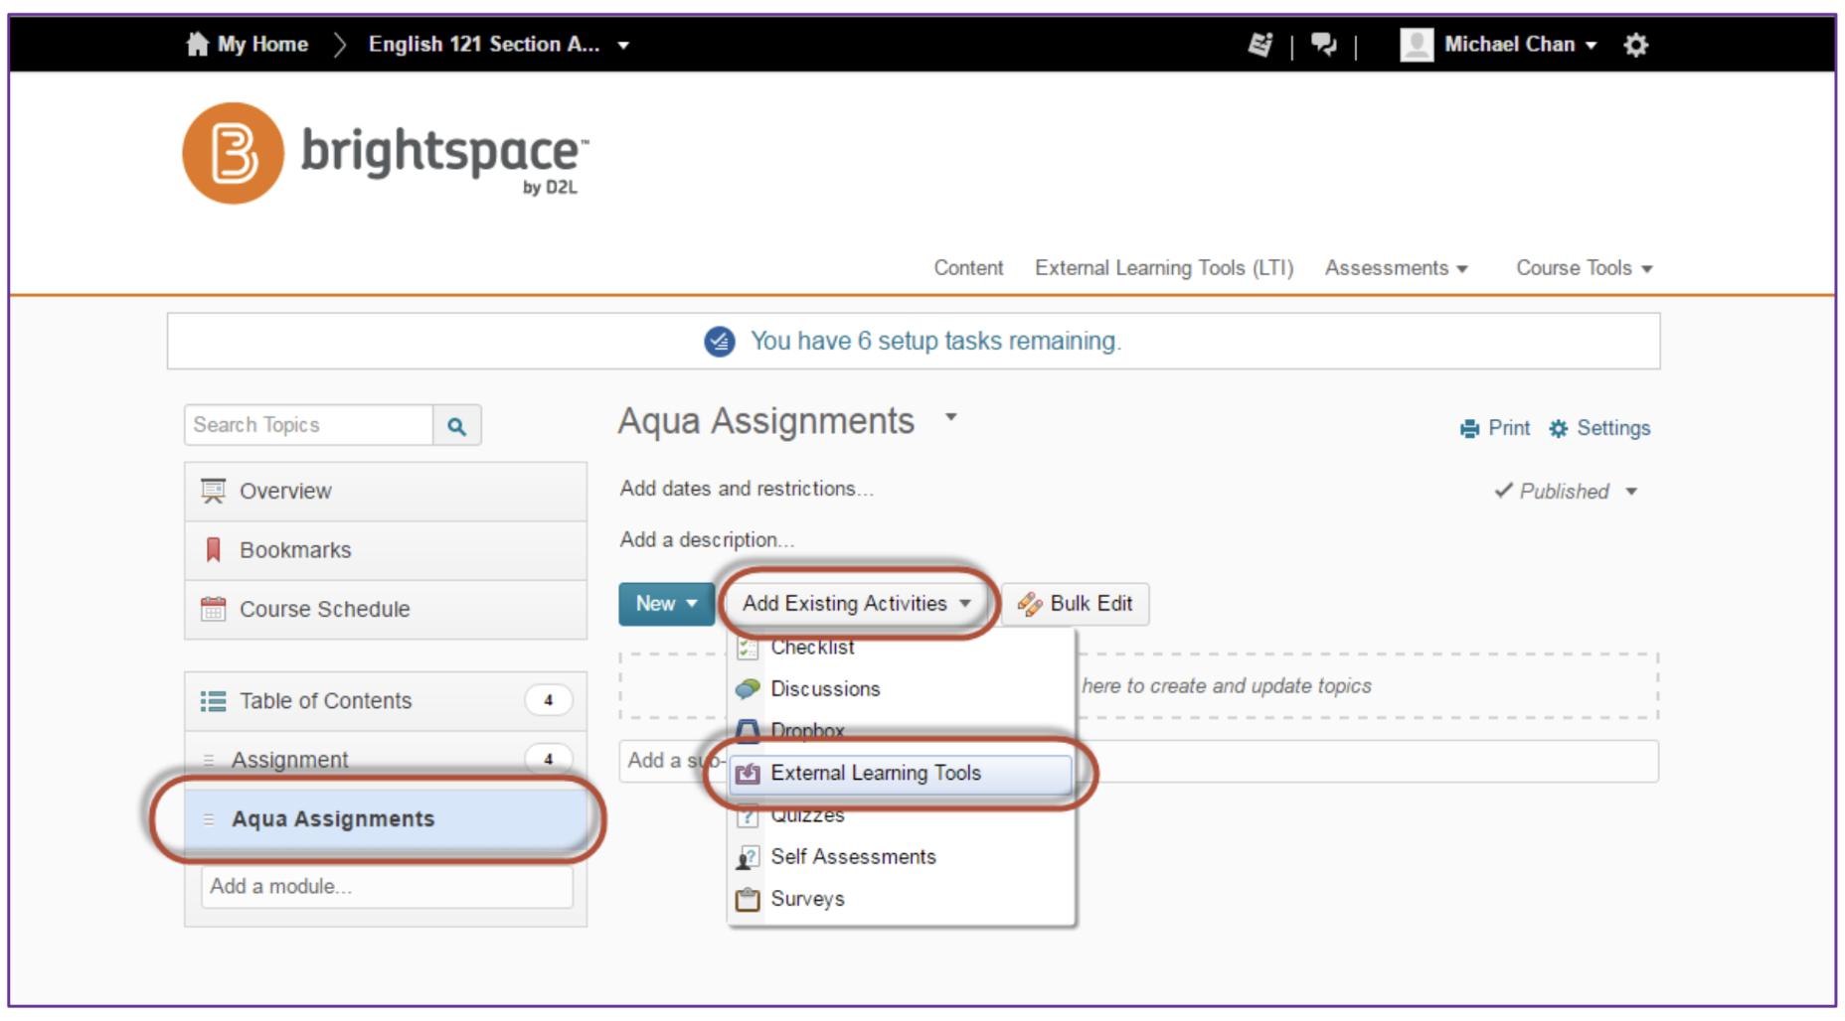The image size is (1845, 1021).
Task: Click Michael Chan's profile avatar
Action: click(1417, 44)
